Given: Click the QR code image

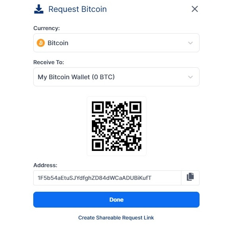Looking at the screenshot, I should pos(116,126).
